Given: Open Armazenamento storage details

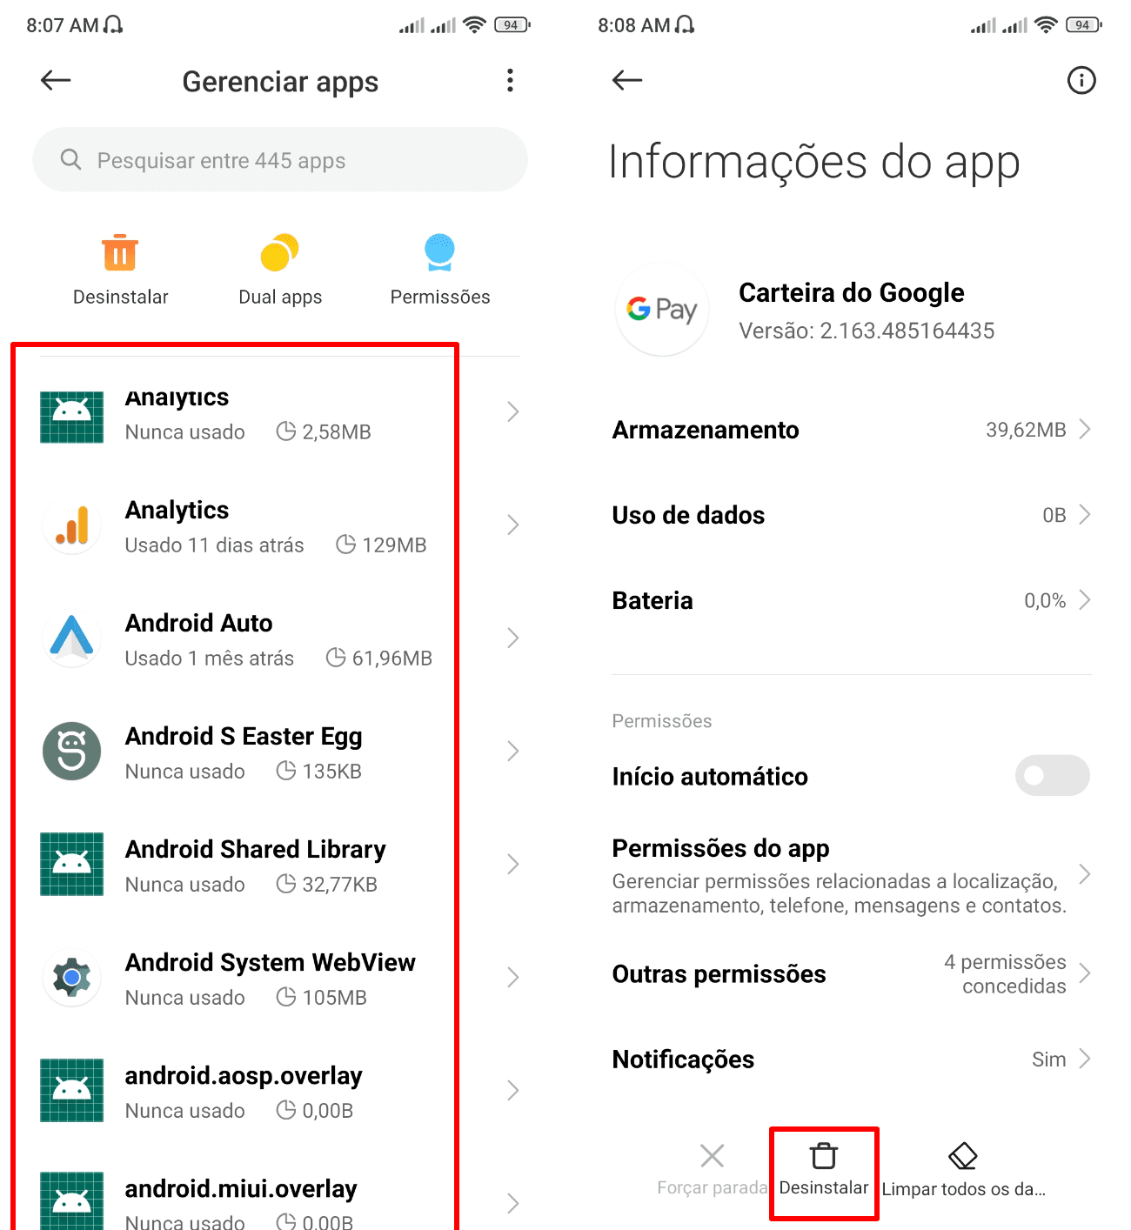Looking at the screenshot, I should pos(852,430).
